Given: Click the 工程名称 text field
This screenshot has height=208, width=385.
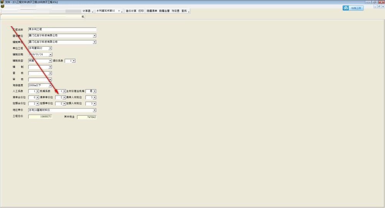Looking at the screenshot, I should tap(62, 30).
